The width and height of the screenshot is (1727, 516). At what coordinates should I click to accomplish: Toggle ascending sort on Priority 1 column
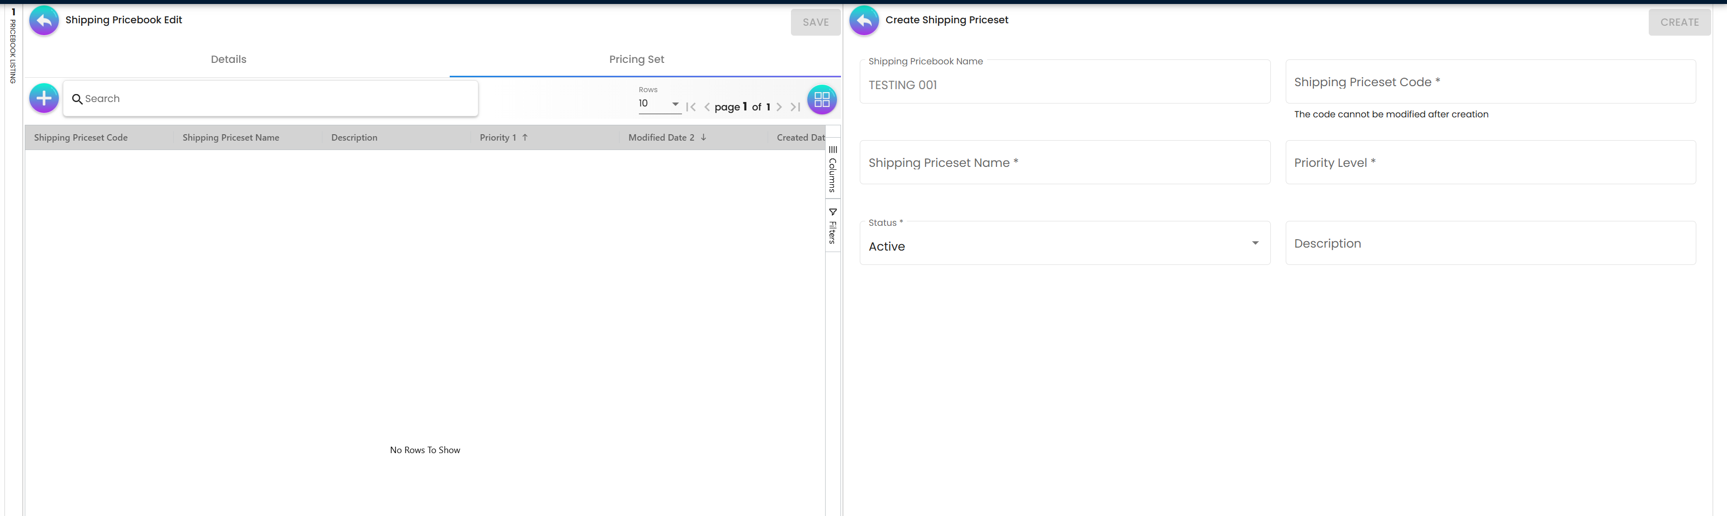pos(502,137)
